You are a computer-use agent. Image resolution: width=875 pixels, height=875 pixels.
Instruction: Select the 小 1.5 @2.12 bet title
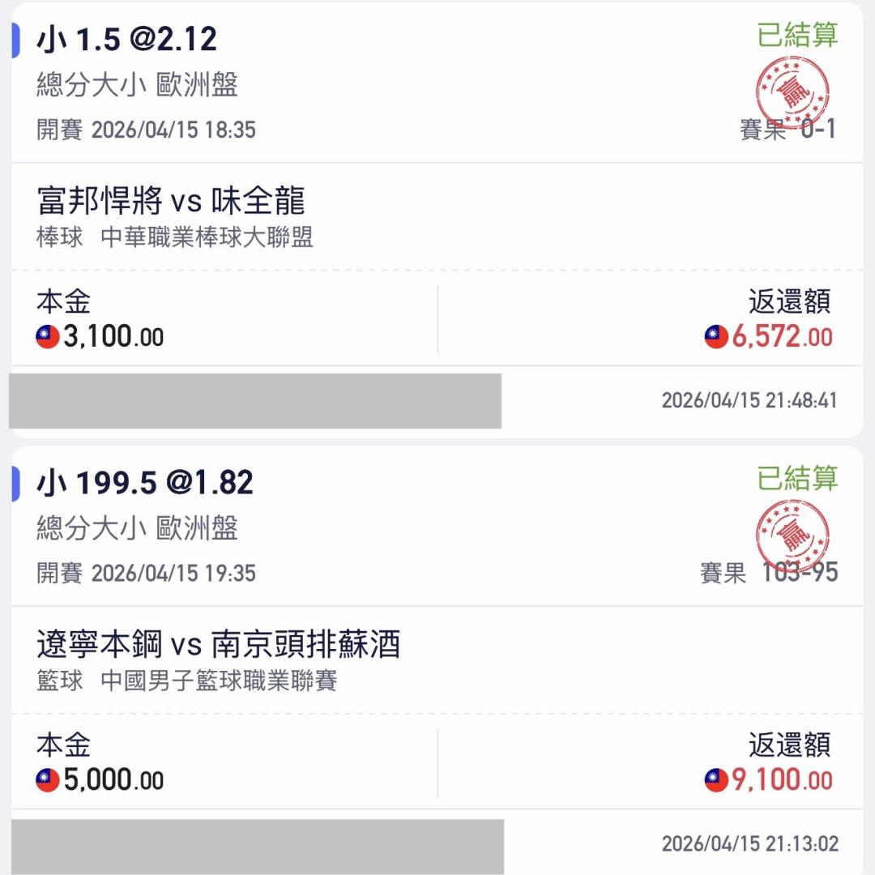point(127,41)
